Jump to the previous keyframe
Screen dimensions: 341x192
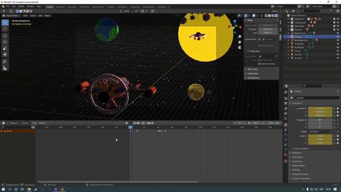138,123
